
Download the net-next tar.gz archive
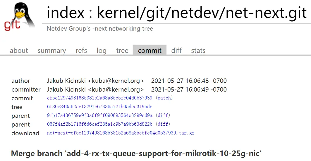click(x=121, y=133)
